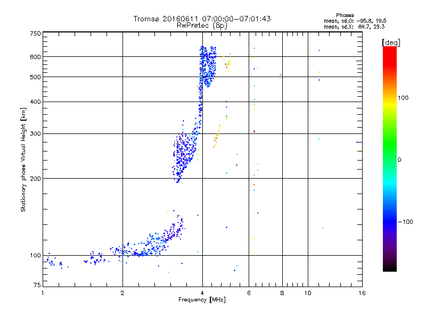
Task: Click the x-axis tick label '6'
Action: pos(249,293)
